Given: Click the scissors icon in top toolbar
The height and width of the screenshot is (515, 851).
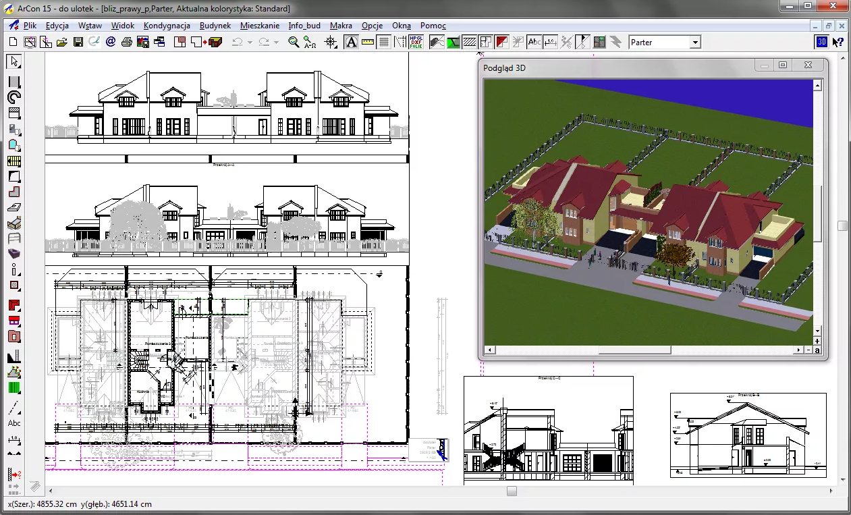Looking at the screenshot, I should coord(567,42).
